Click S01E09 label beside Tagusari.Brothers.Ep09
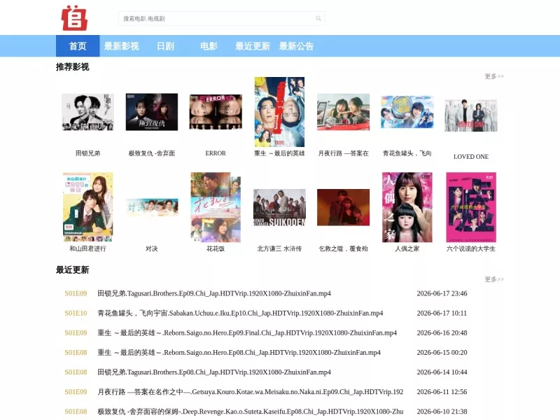 (x=76, y=293)
